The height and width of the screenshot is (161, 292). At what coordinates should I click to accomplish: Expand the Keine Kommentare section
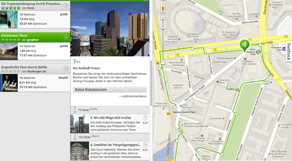(110, 89)
